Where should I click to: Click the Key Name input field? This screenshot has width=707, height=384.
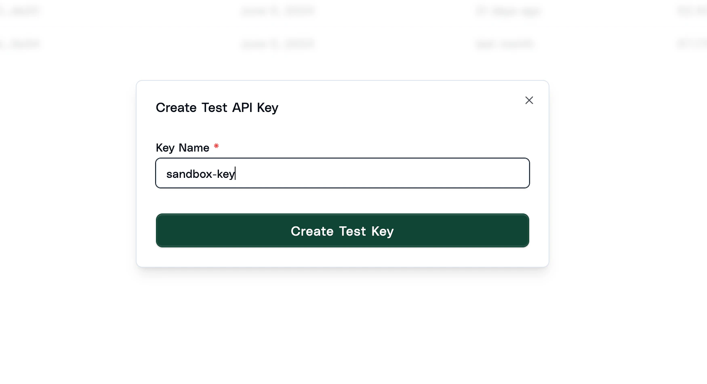click(342, 173)
